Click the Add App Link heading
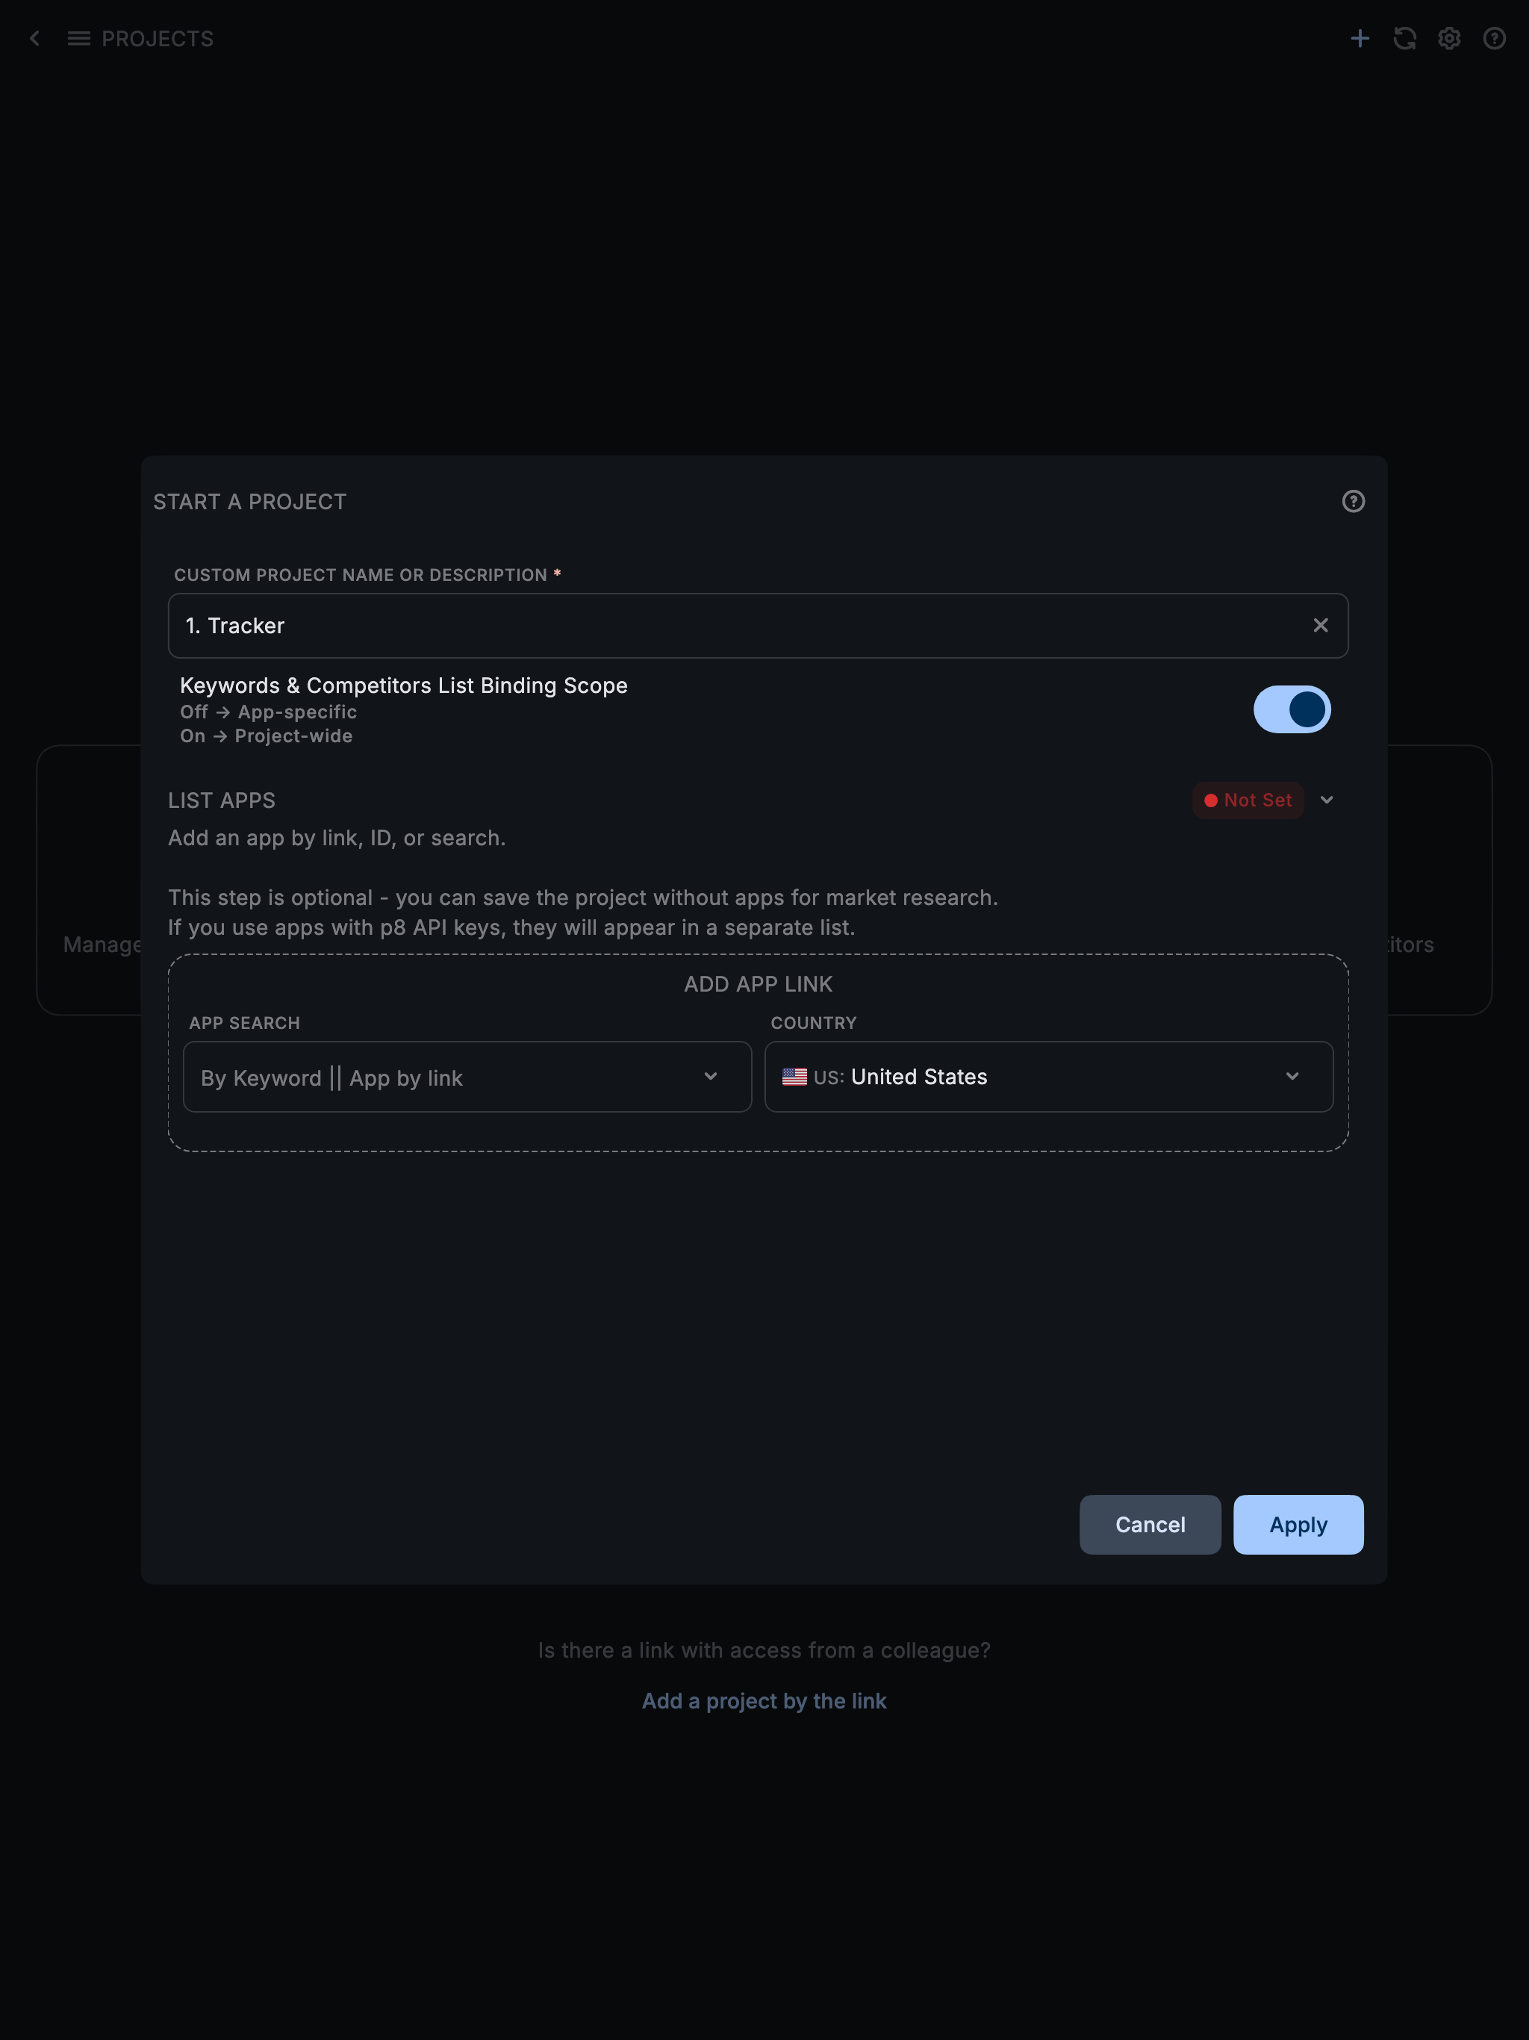This screenshot has width=1529, height=2040. click(x=758, y=984)
